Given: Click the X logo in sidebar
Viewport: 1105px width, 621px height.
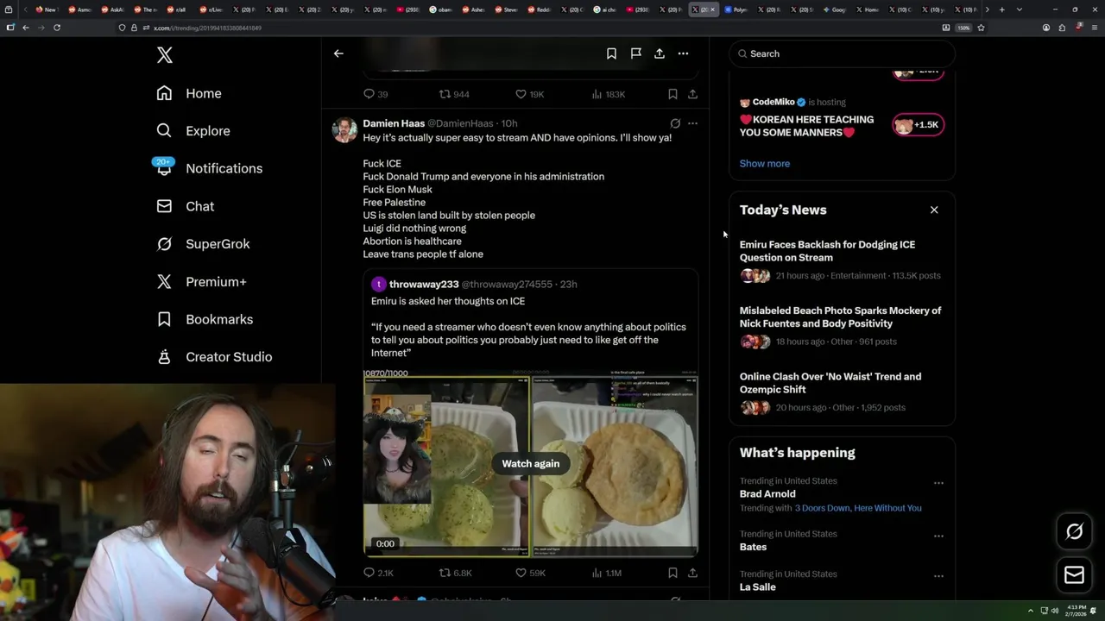Looking at the screenshot, I should click(165, 55).
